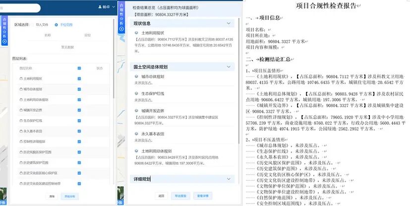Click the 查看详情 button
This screenshot has width=410, height=206.
204,196
